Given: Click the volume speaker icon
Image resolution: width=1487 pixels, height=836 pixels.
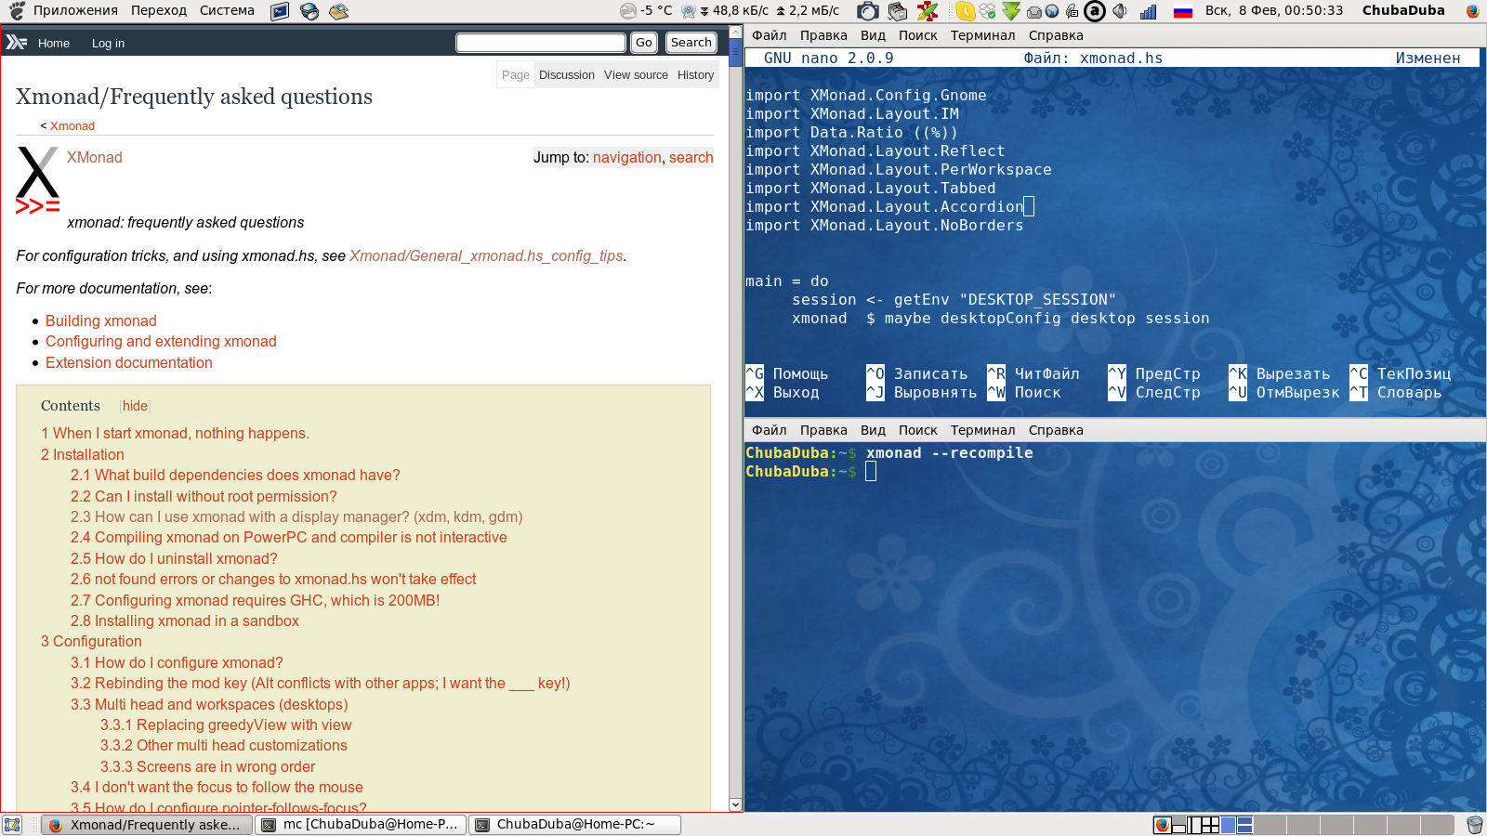Looking at the screenshot, I should (1119, 11).
